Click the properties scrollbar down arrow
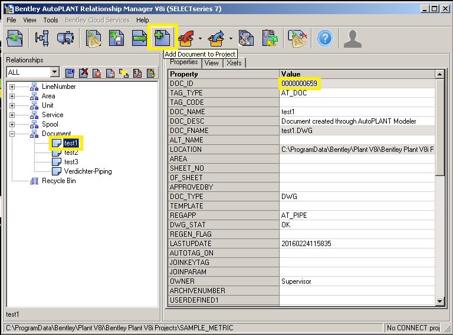 pos(439,301)
